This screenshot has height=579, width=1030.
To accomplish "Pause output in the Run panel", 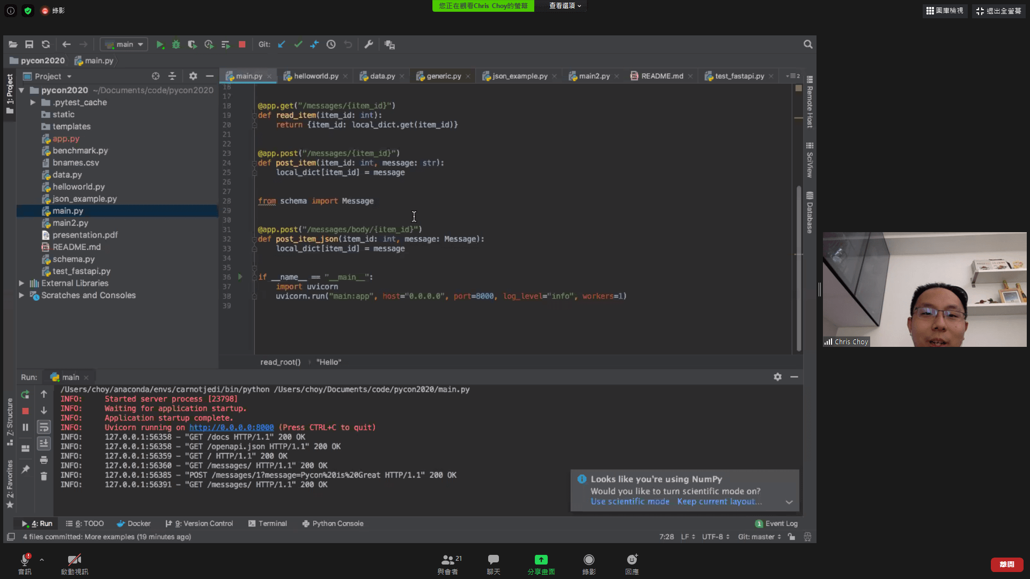I will click(x=25, y=427).
